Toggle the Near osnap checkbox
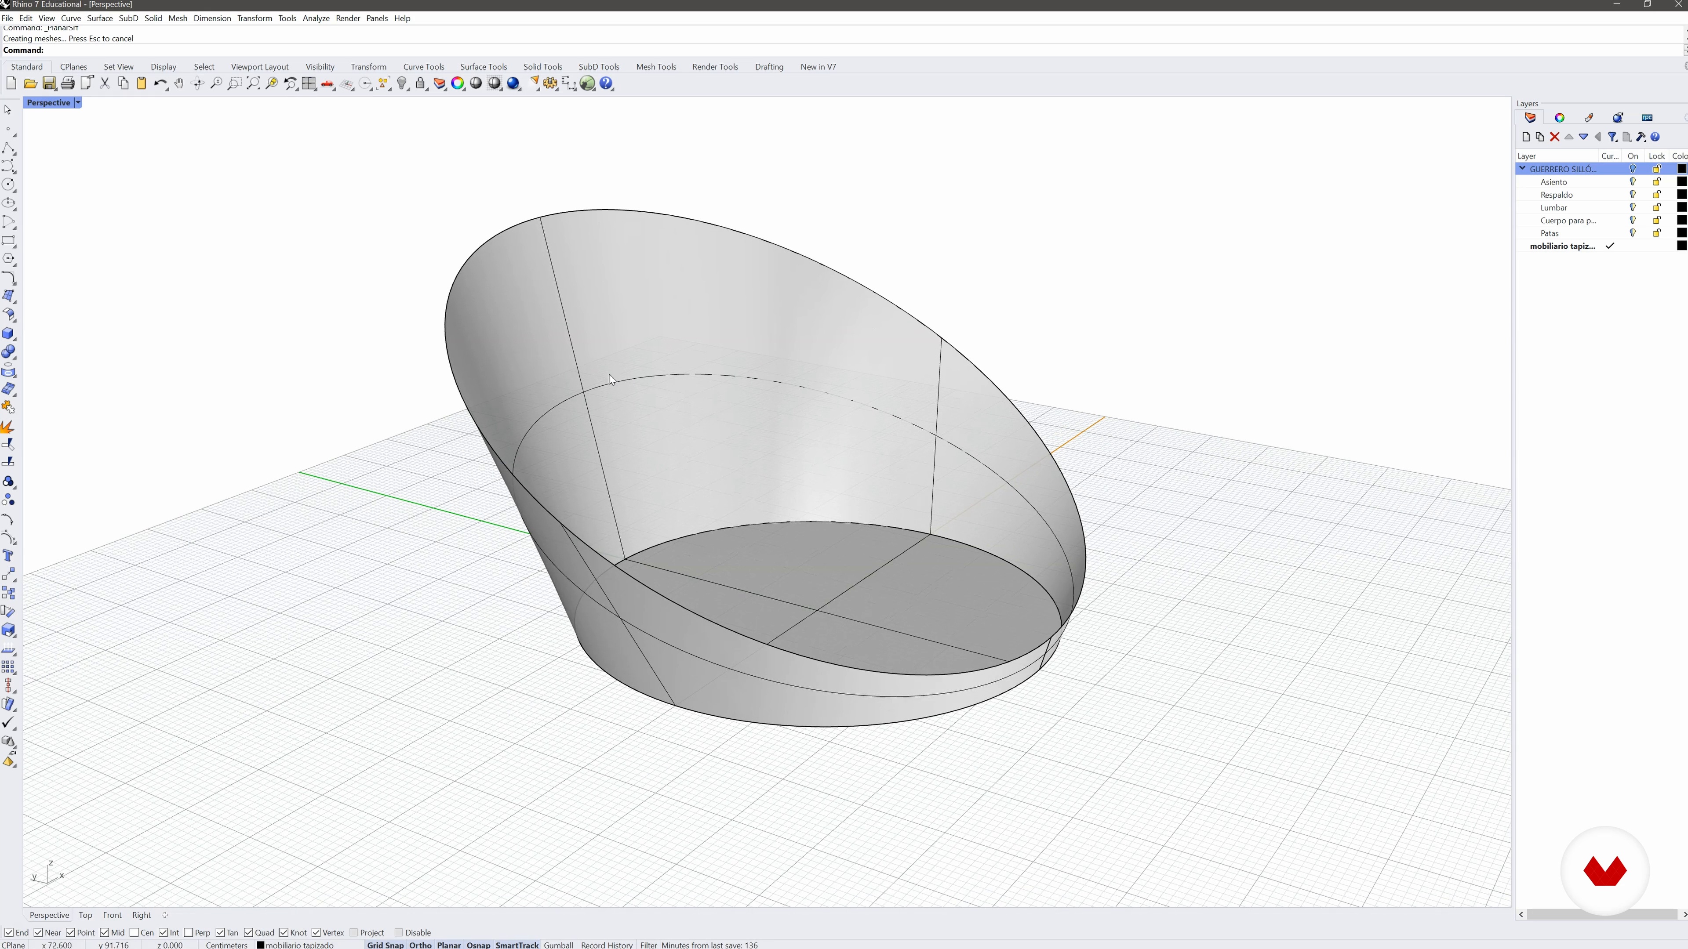The image size is (1688, 949). tap(39, 933)
